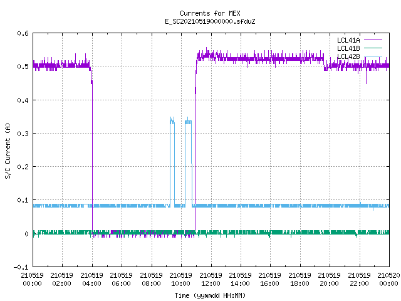Click the x-axis label 'Time (yymmdd HH:MM)'
The width and height of the screenshot is (401, 301).
[210, 295]
